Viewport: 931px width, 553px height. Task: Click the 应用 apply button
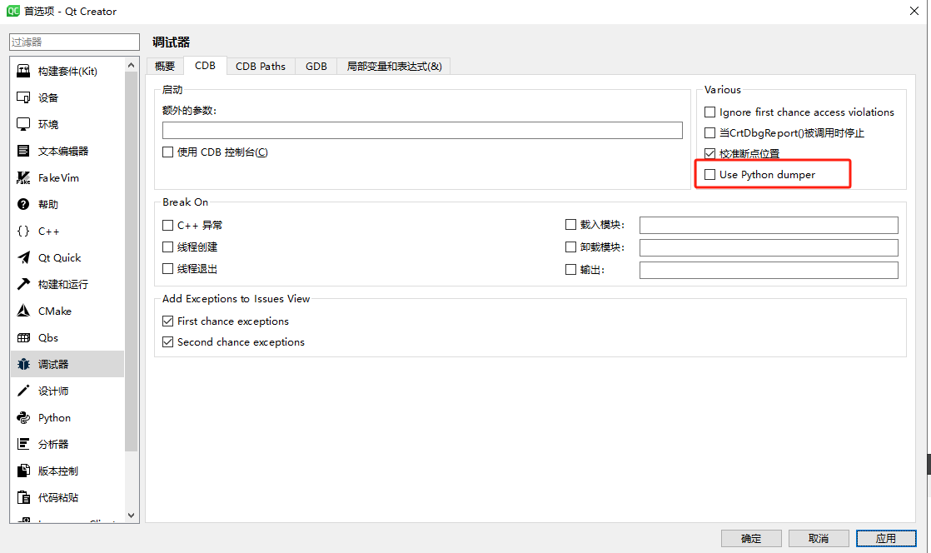pos(886,538)
